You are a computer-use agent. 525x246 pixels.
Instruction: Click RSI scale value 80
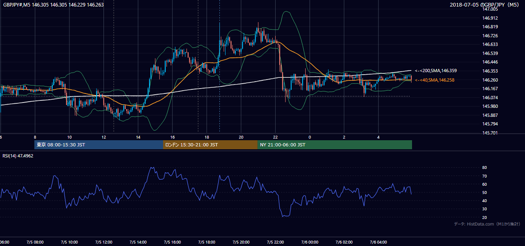coord(484,168)
